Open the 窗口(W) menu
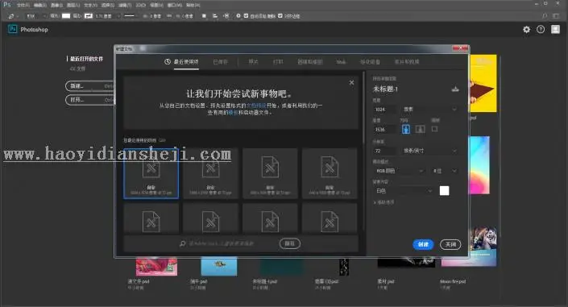The width and height of the screenshot is (568, 307). tap(175, 5)
